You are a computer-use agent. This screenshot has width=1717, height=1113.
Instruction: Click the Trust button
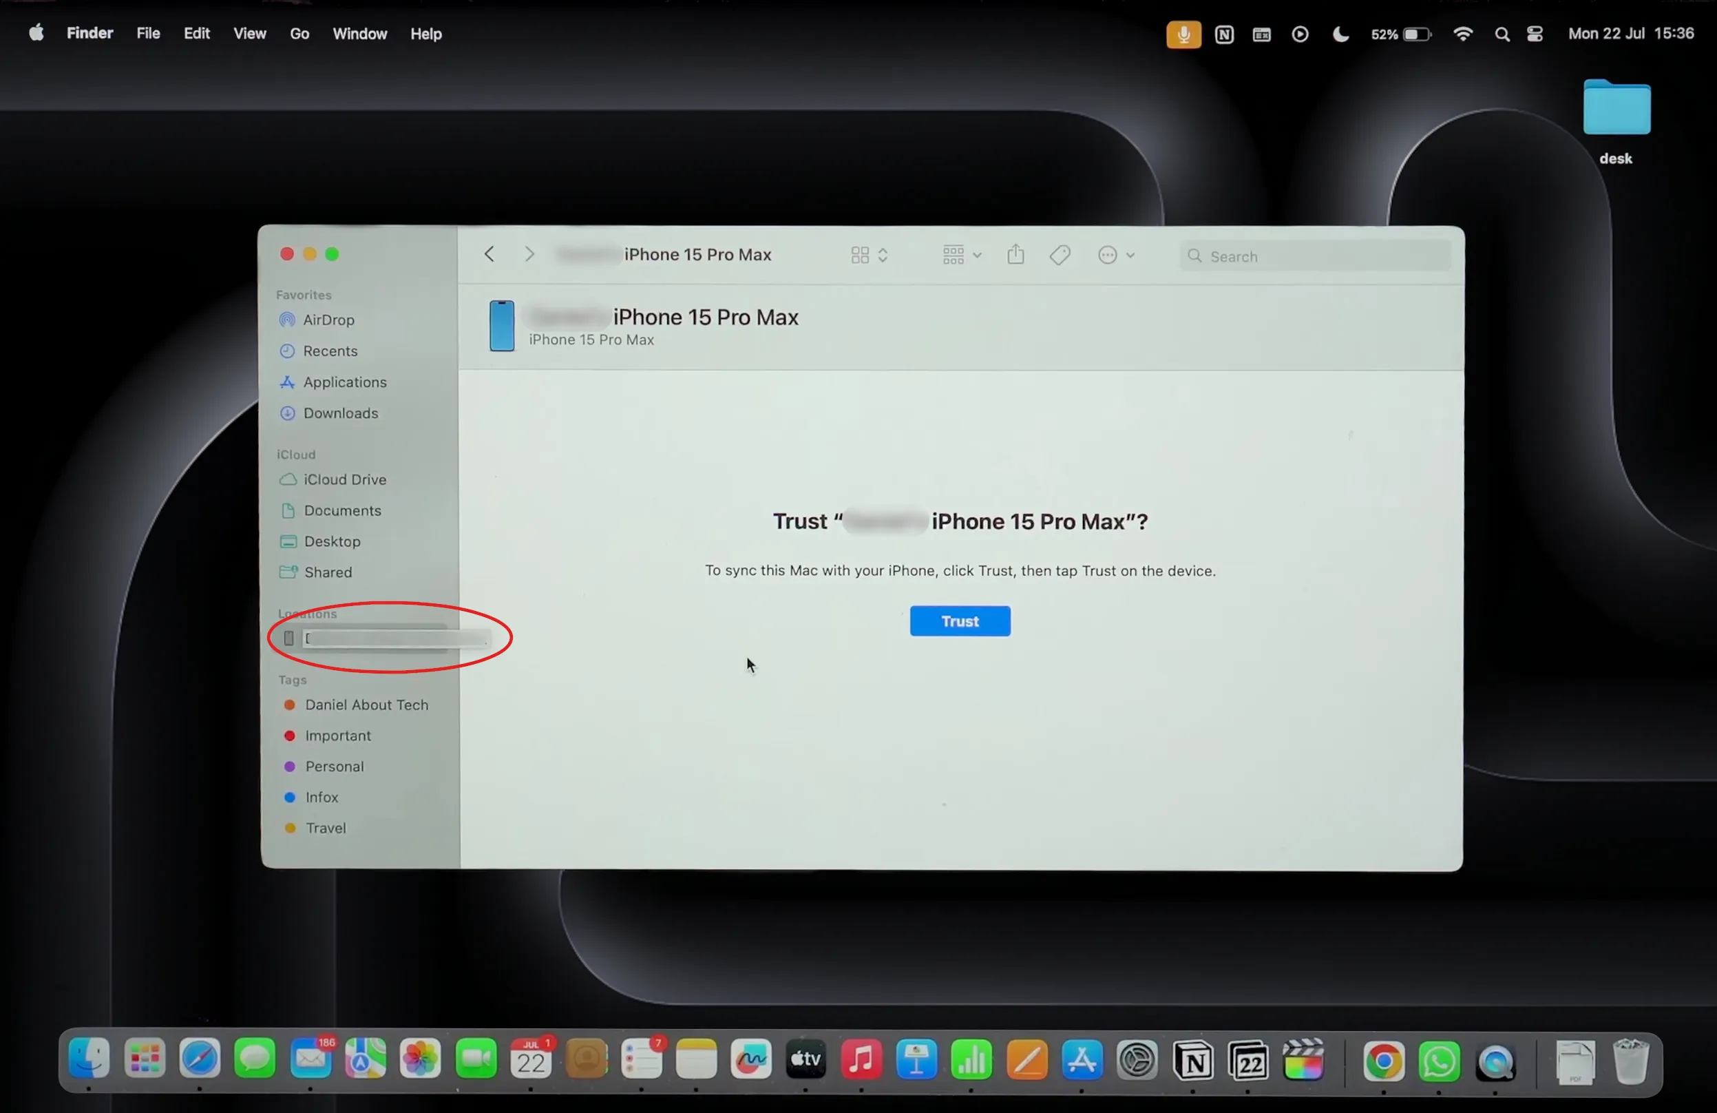960,621
